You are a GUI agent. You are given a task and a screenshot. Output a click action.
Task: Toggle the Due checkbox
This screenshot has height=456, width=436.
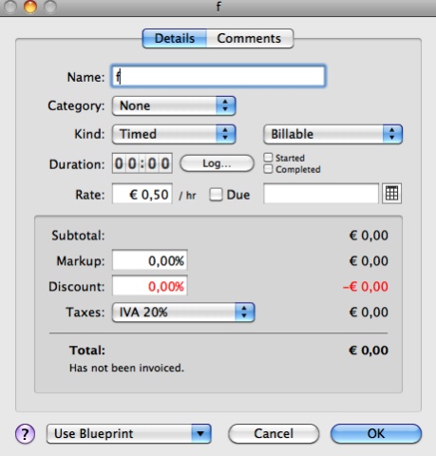(x=216, y=195)
